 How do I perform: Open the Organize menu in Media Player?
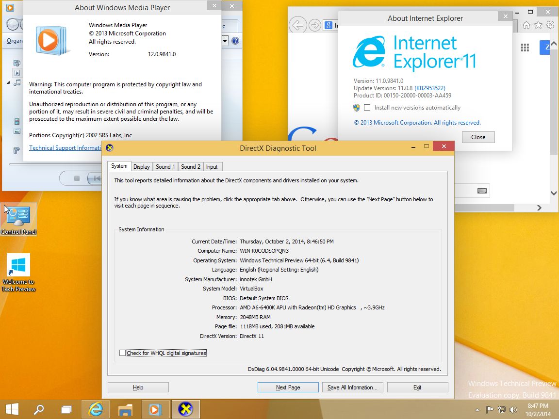[x=14, y=41]
